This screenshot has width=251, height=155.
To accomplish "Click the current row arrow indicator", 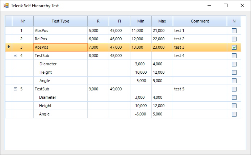I will 9,47.
